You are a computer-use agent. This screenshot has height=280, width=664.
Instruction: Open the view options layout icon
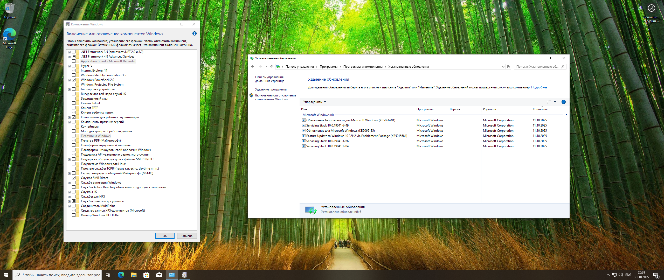(x=549, y=102)
